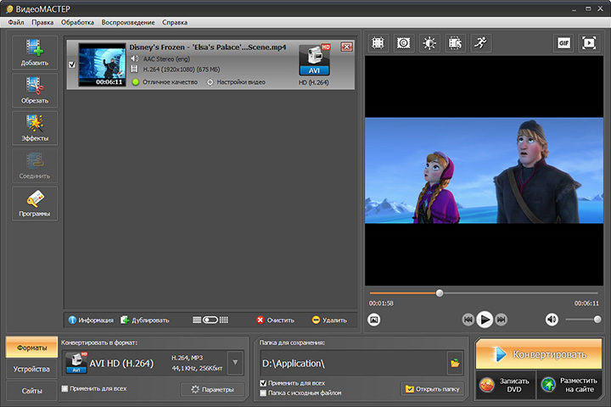Select the Форматы tab
This screenshot has width=611, height=407.
(x=31, y=348)
